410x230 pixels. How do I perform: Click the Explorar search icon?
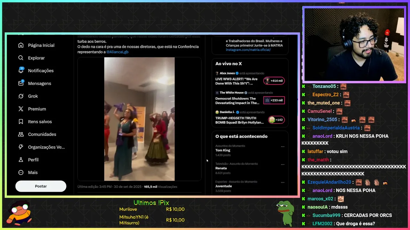click(21, 58)
